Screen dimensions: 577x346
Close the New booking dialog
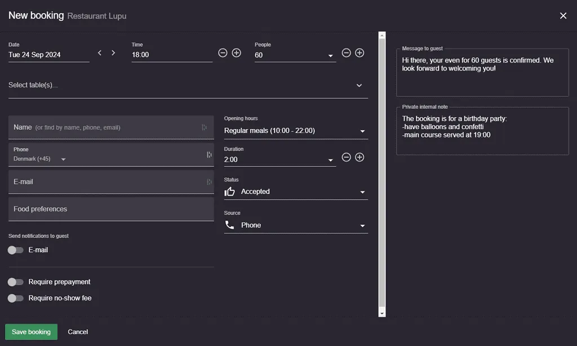[563, 16]
